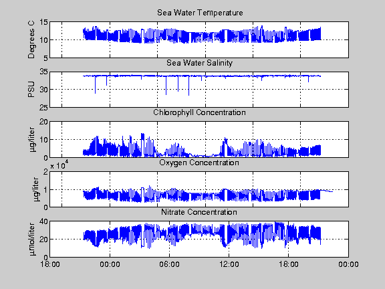The image size is (385, 289).
Task: Click the Nitrate Concentration title
Action: (199, 212)
